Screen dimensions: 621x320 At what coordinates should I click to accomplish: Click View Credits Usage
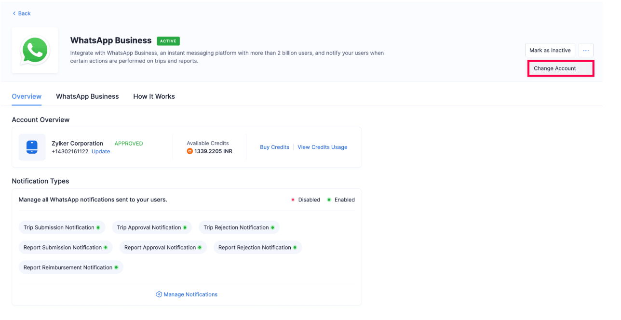(x=322, y=147)
